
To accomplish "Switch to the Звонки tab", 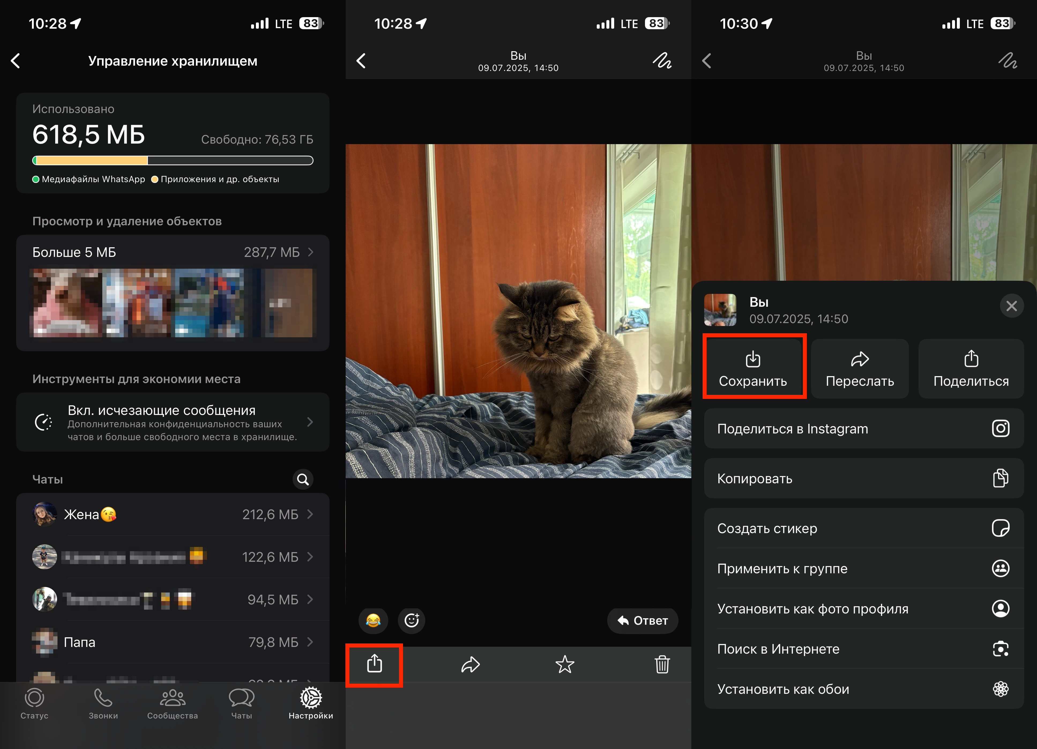I will coord(103,703).
